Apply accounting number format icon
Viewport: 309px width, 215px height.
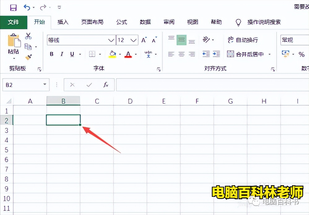click(286, 54)
